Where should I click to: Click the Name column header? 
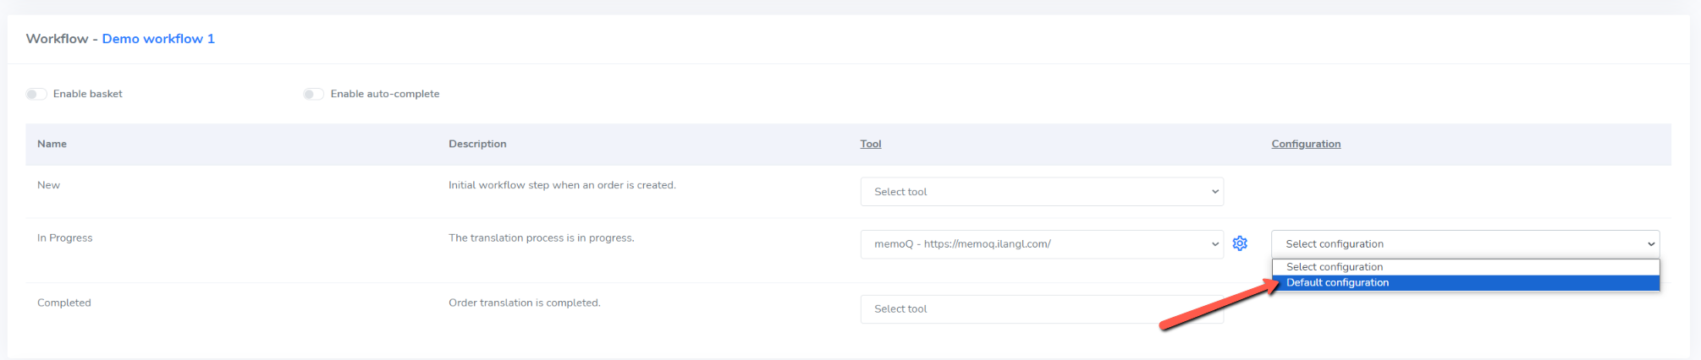(x=52, y=144)
